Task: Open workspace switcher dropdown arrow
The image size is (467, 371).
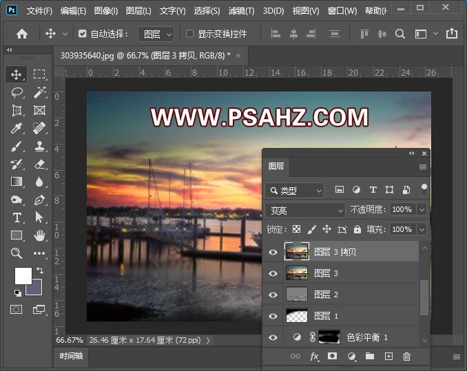Action: click(x=435, y=34)
